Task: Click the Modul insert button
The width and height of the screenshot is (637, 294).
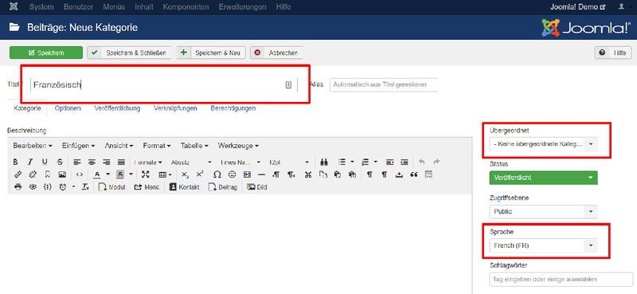Action: (x=112, y=187)
